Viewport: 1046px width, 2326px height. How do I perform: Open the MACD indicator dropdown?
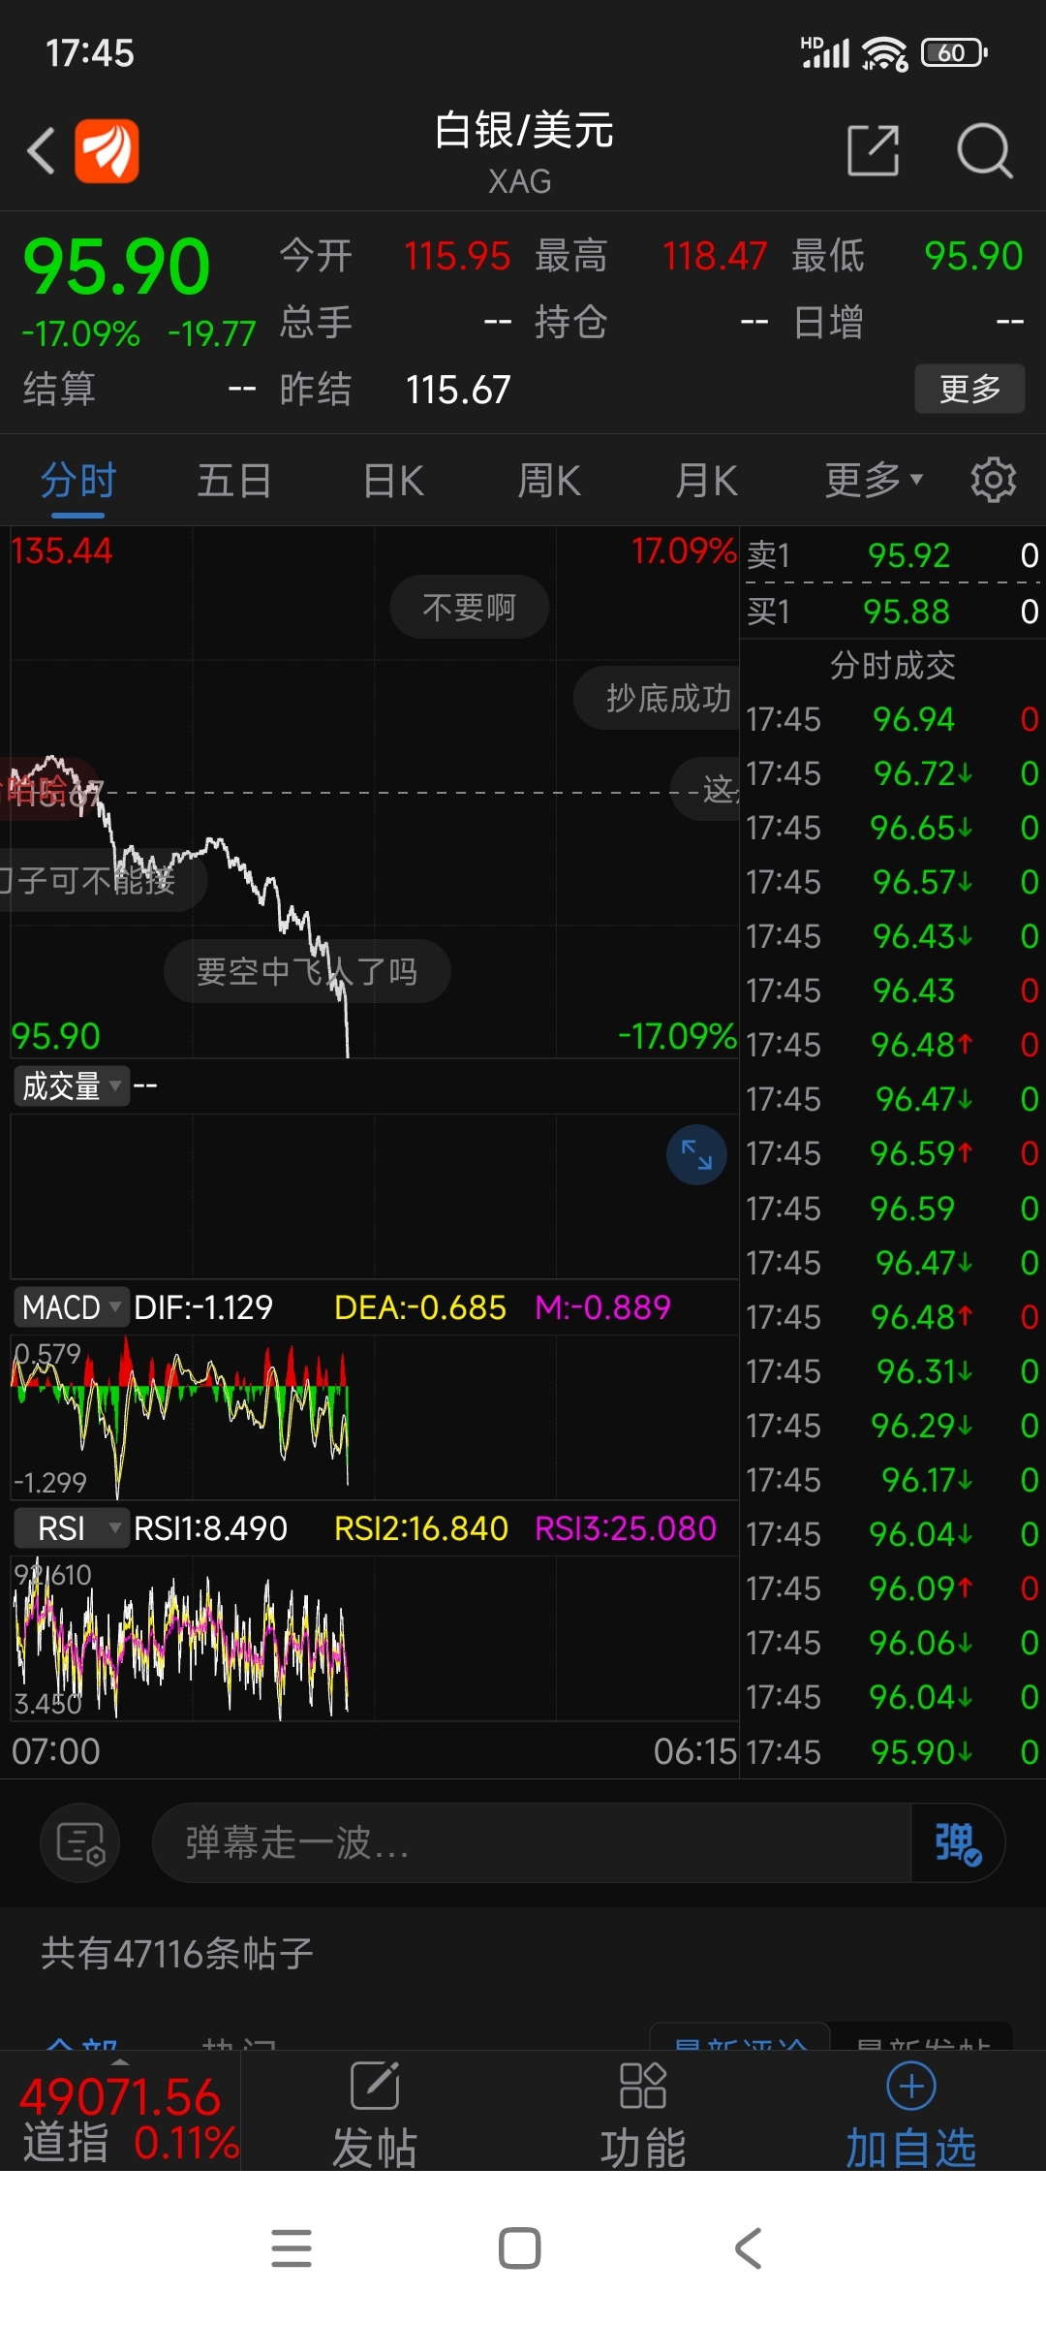(72, 1307)
